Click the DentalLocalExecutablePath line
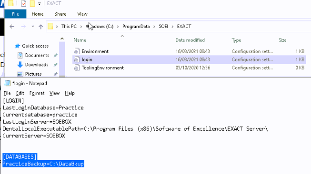The width and height of the screenshot is (311, 174). coord(135,129)
